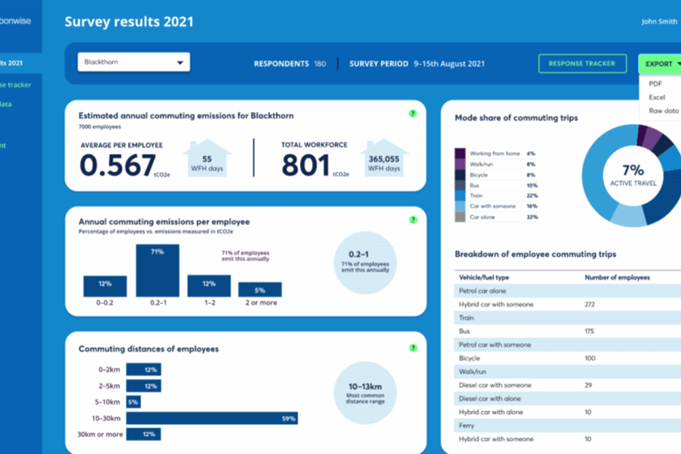Click the 55 WFH days house icon

tap(207, 158)
